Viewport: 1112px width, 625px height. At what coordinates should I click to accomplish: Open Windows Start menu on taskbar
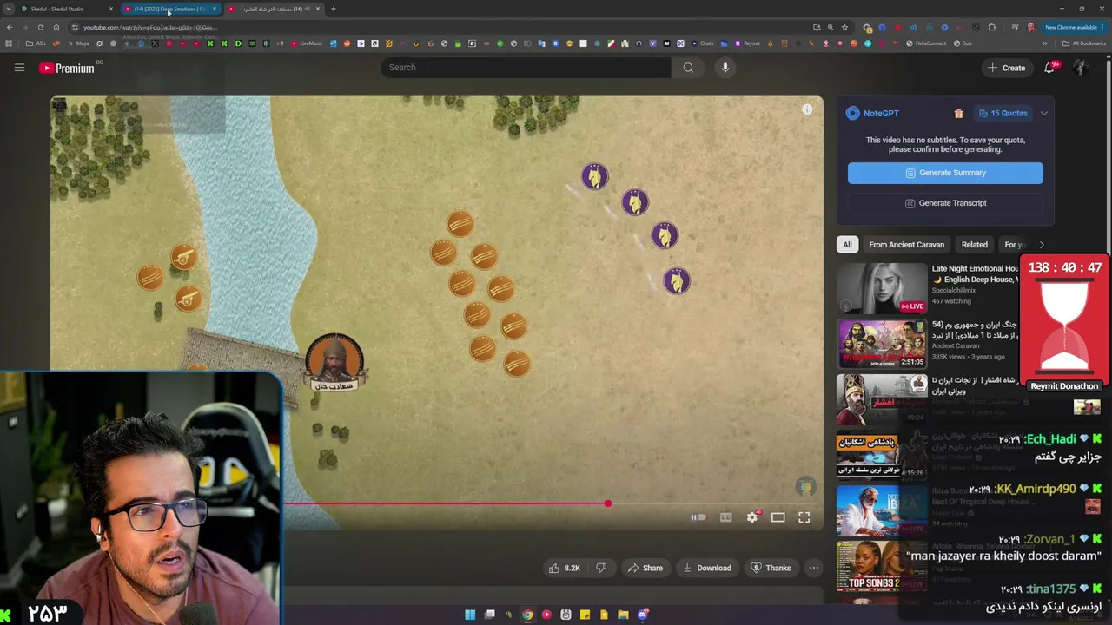click(x=470, y=615)
